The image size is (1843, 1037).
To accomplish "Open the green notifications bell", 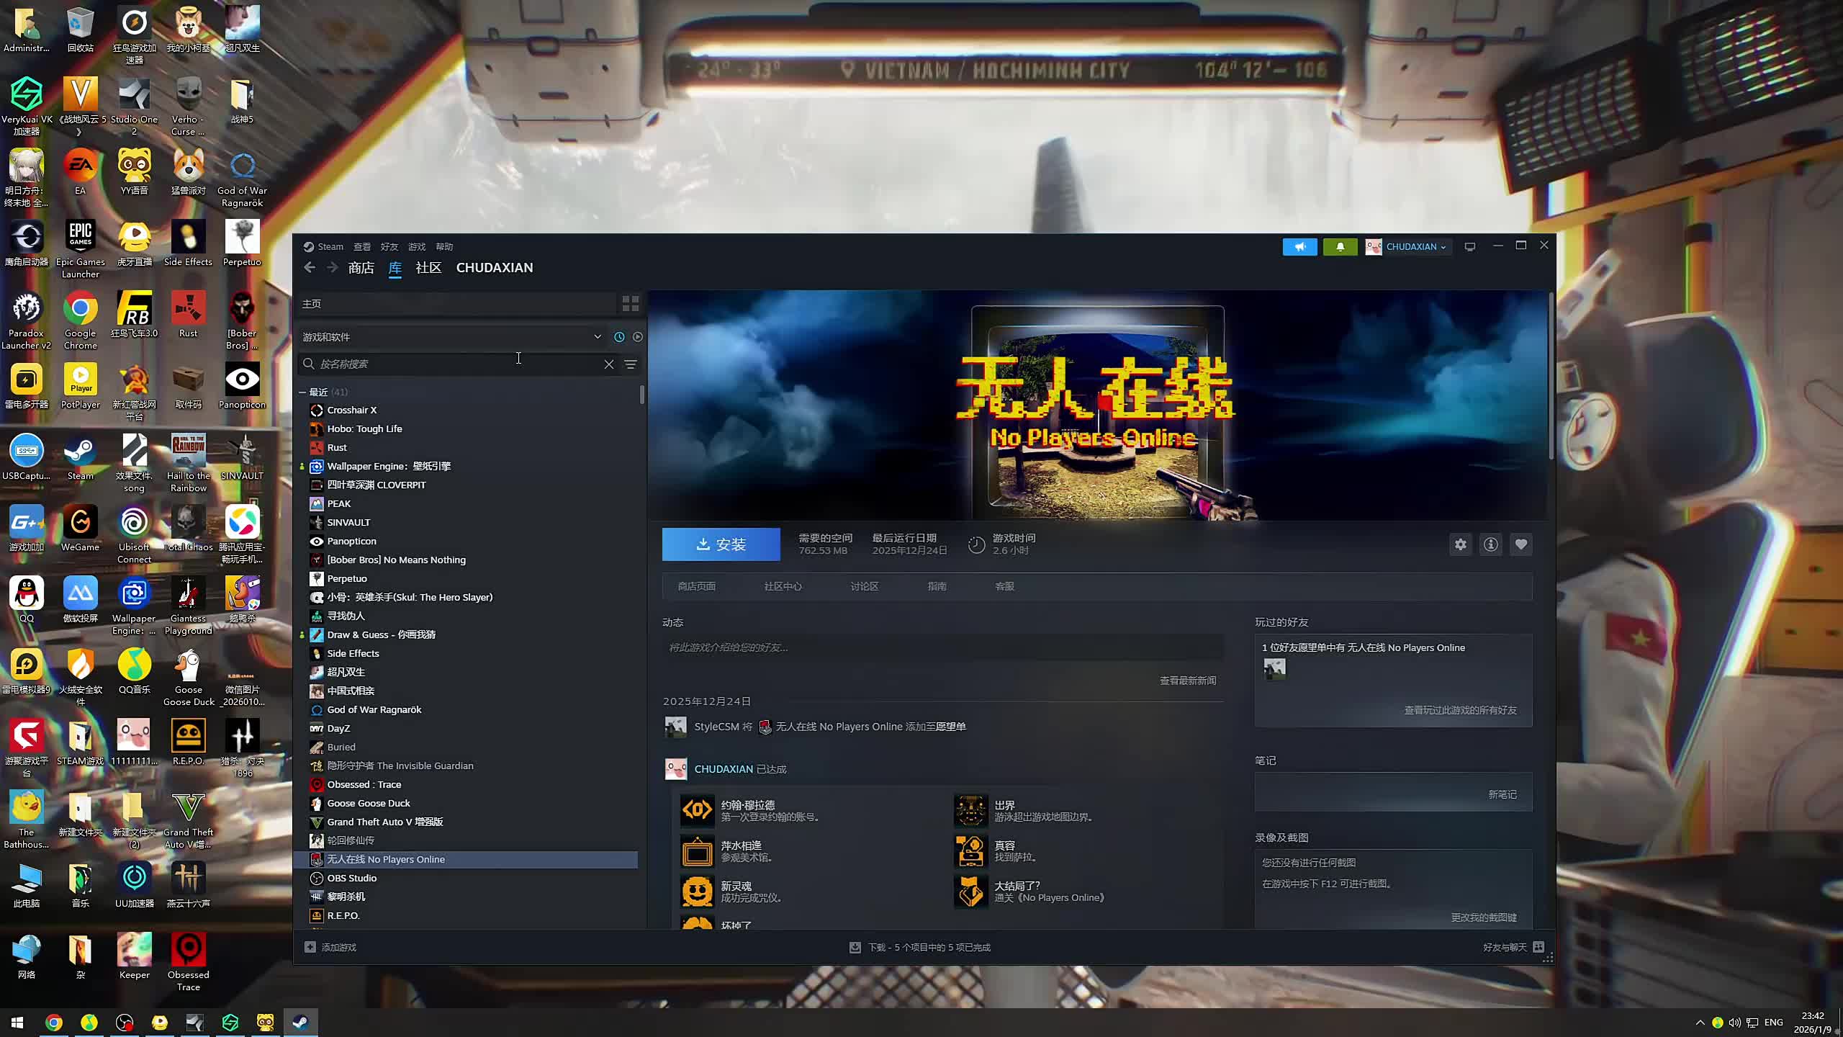I will tap(1340, 246).
